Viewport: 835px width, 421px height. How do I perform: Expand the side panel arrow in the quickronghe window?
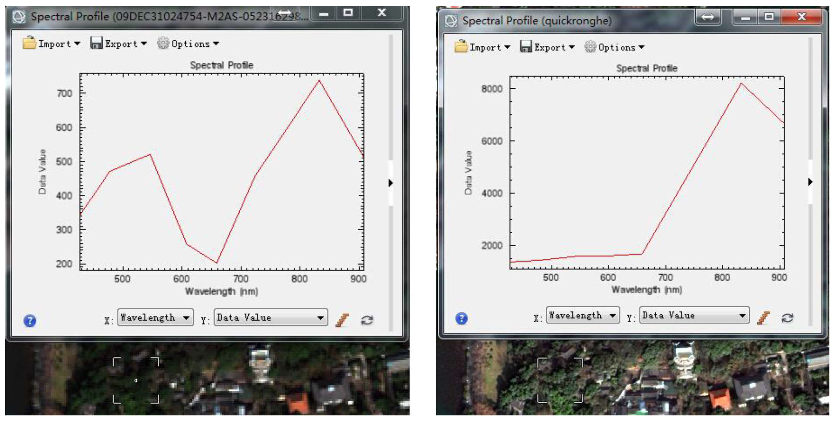coord(810,182)
